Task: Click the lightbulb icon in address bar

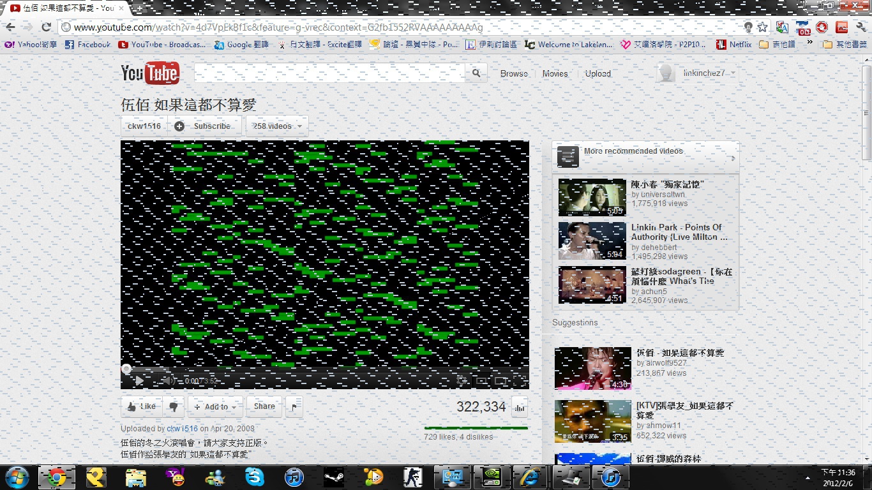Action: (748, 27)
